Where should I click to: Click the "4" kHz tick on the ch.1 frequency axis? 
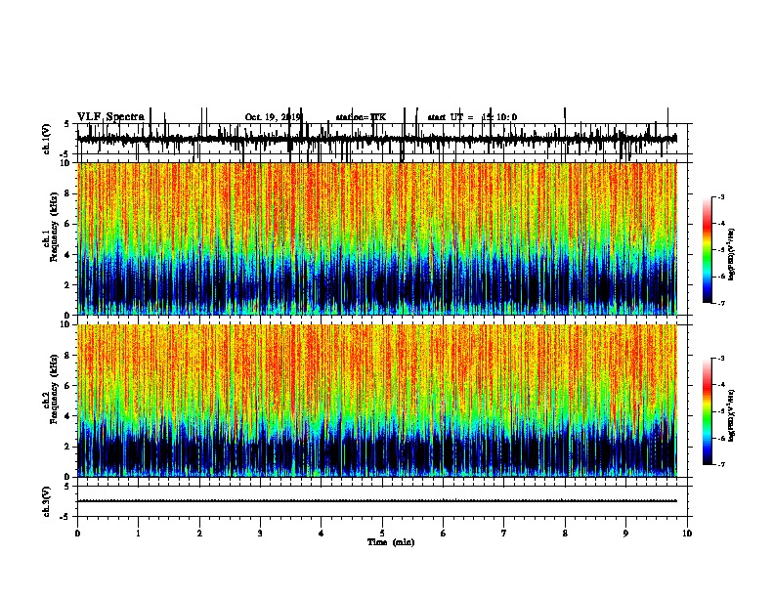coord(67,255)
